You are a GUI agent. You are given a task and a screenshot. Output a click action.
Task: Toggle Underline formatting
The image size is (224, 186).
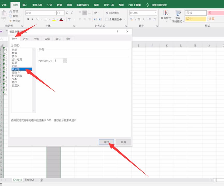pos(37,19)
